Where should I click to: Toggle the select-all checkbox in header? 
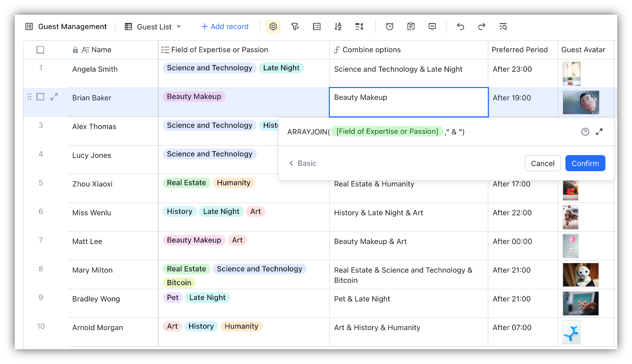pyautogui.click(x=40, y=50)
